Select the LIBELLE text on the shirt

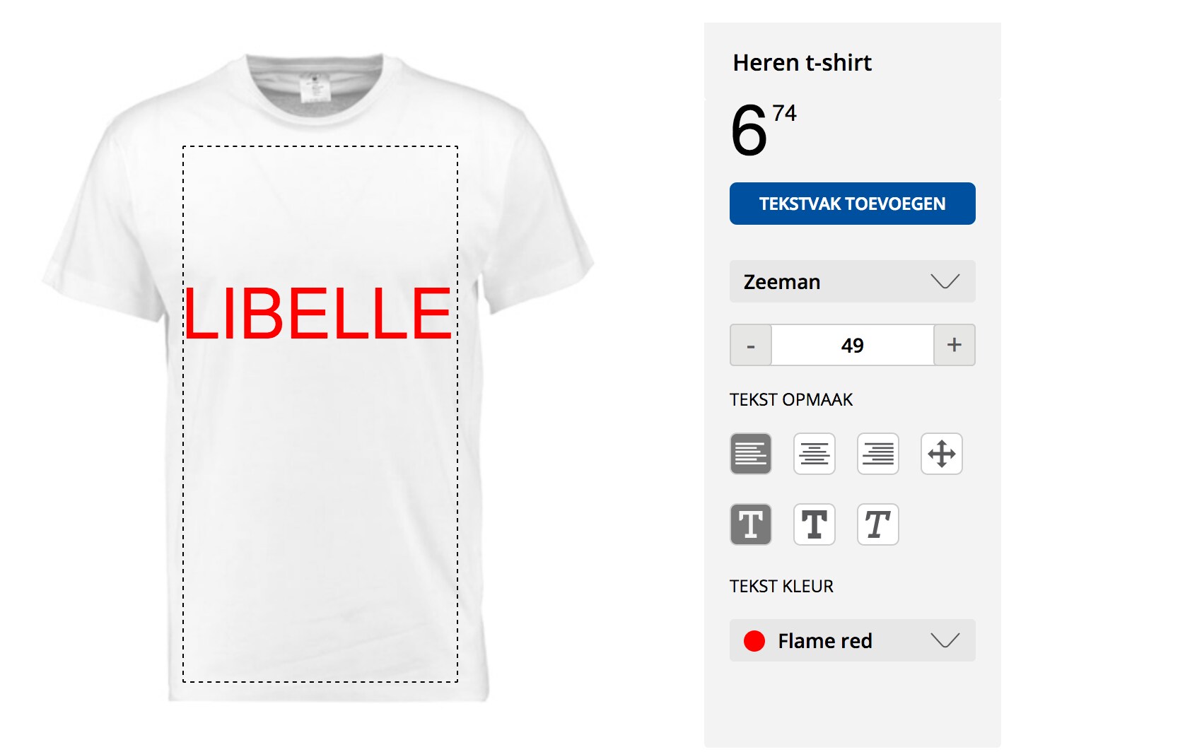(x=317, y=314)
